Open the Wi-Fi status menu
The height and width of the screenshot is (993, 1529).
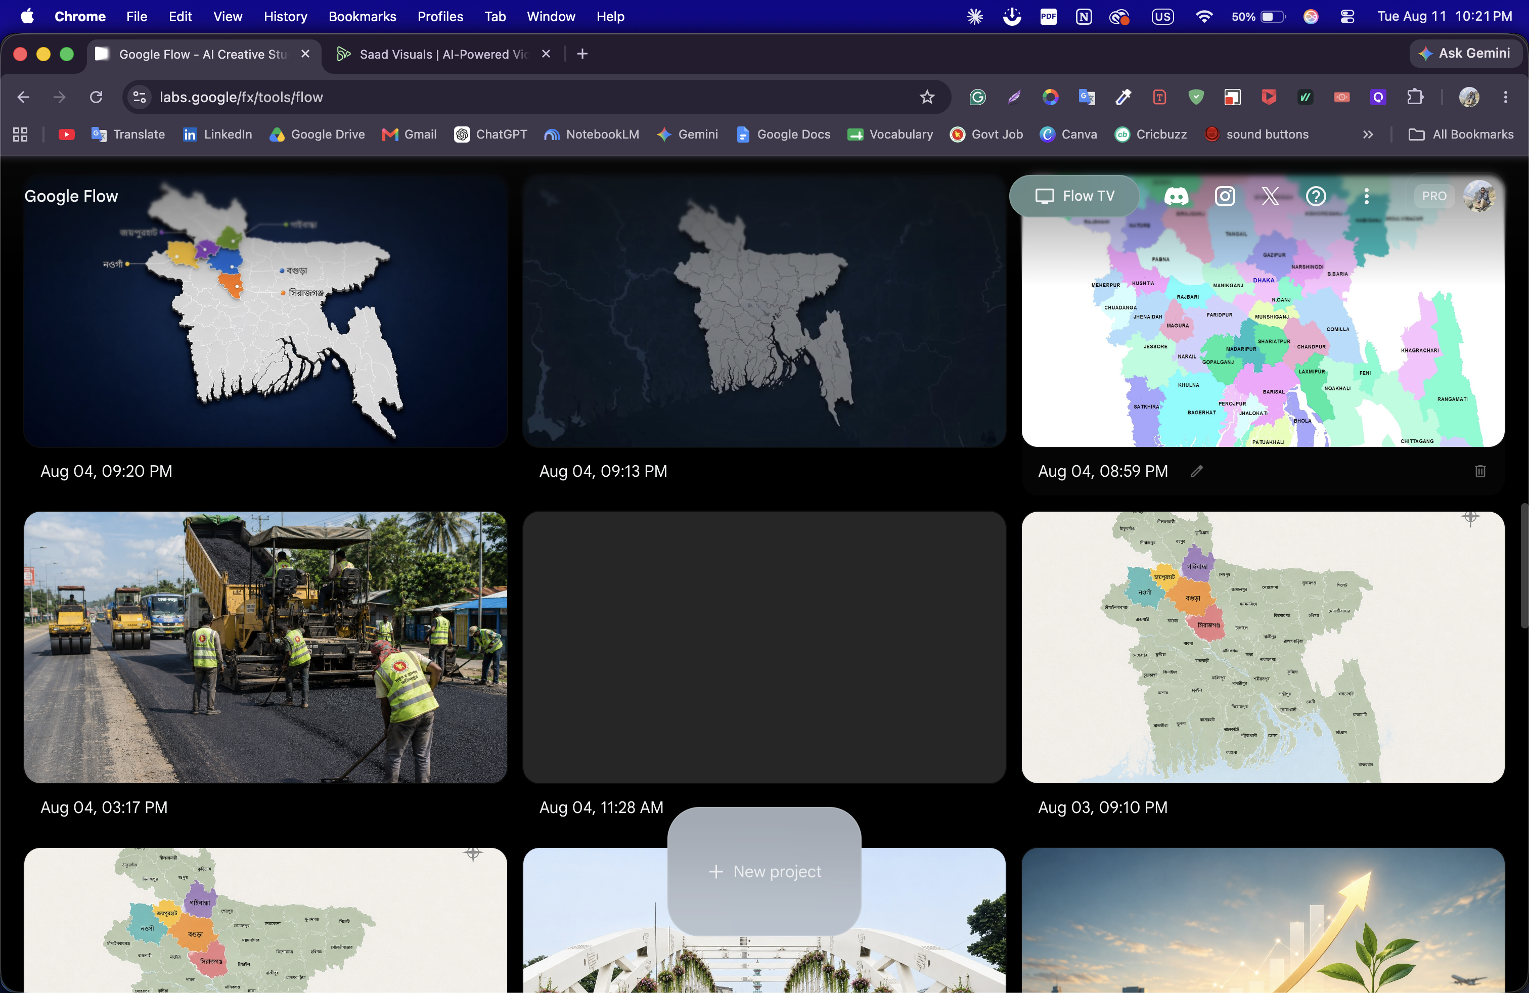tap(1204, 17)
